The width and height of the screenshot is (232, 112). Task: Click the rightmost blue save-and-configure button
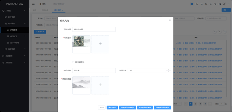[162, 107]
